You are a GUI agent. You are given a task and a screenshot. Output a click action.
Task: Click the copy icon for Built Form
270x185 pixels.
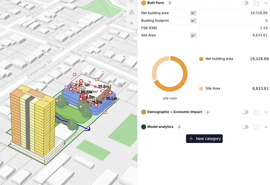click(256, 3)
